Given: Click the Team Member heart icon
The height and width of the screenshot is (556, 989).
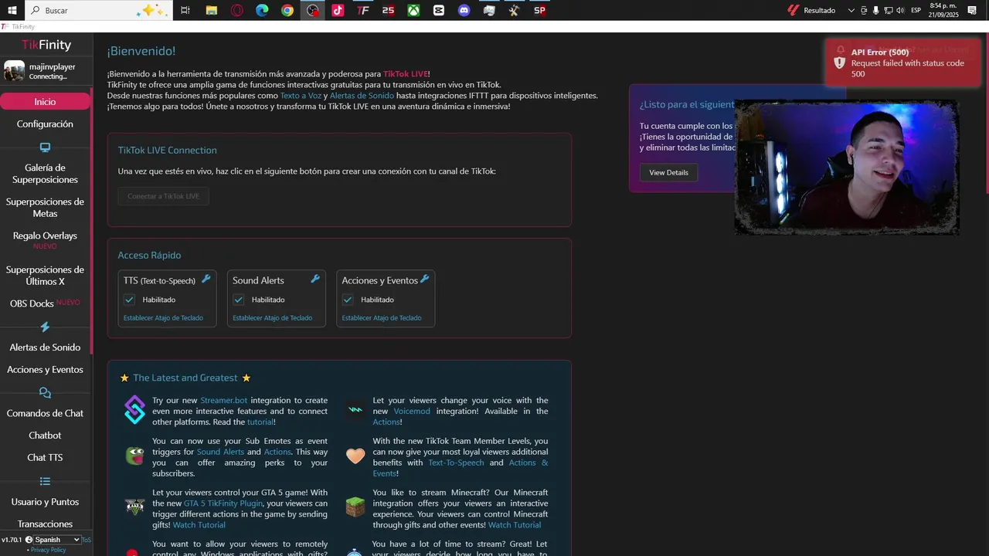Looking at the screenshot, I should coord(355,456).
